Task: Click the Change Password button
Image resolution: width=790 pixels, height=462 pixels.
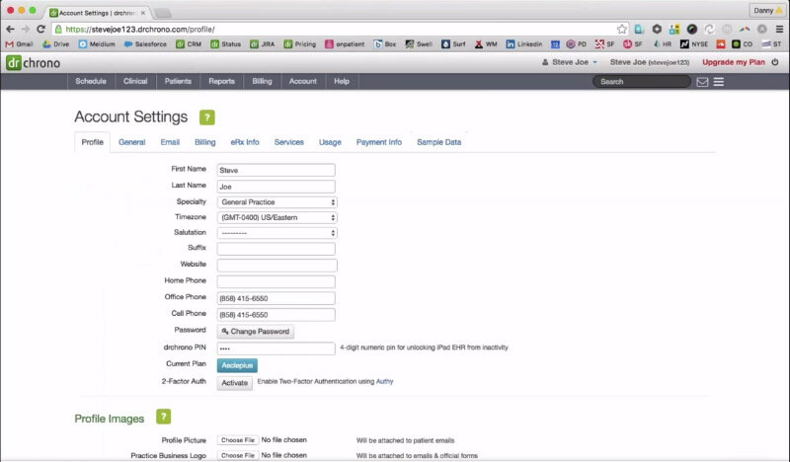Action: tap(256, 332)
